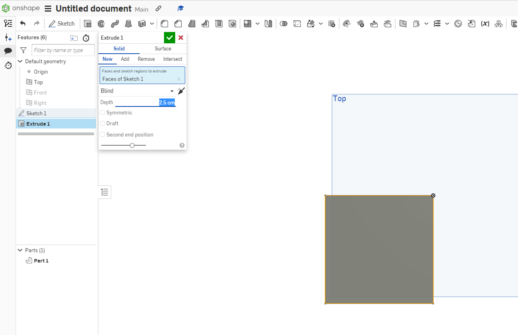Open the Blind end condition dropdown
The width and height of the screenshot is (518, 335).
pos(172,91)
